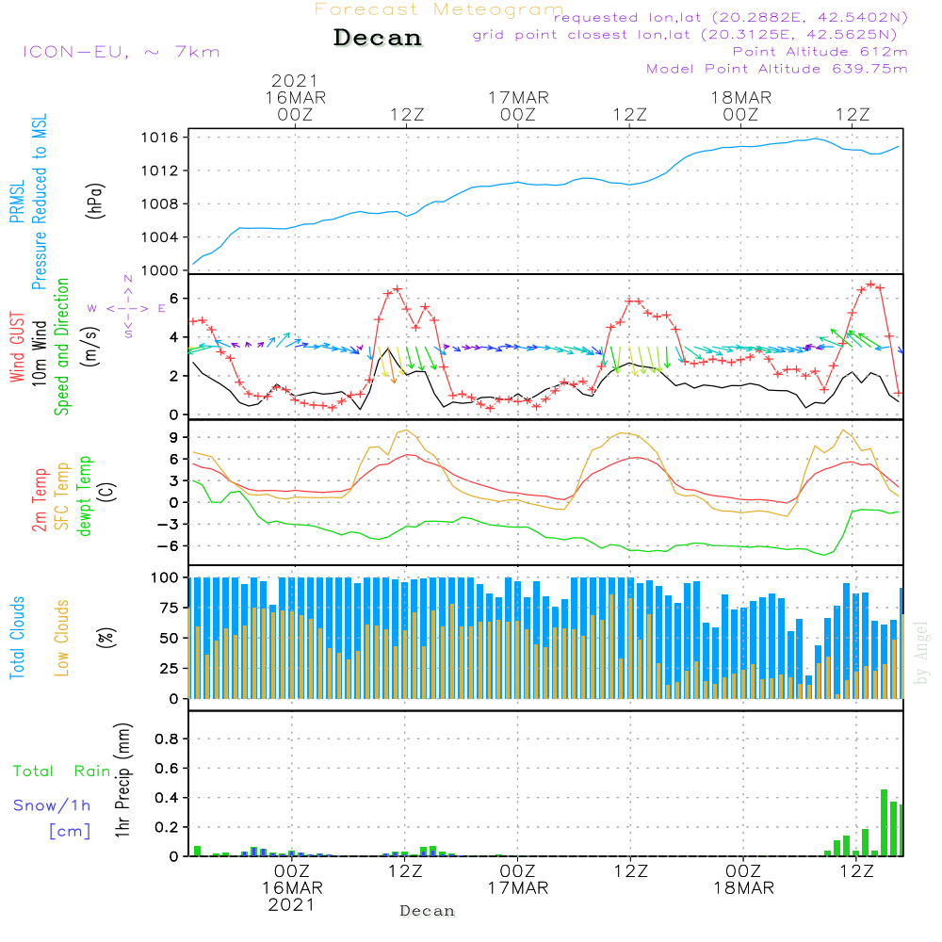This screenshot has width=942, height=942.
Task: Click "grid point closest lon,lat (20.3125E, 42.5625N)" text
Action: tap(685, 35)
